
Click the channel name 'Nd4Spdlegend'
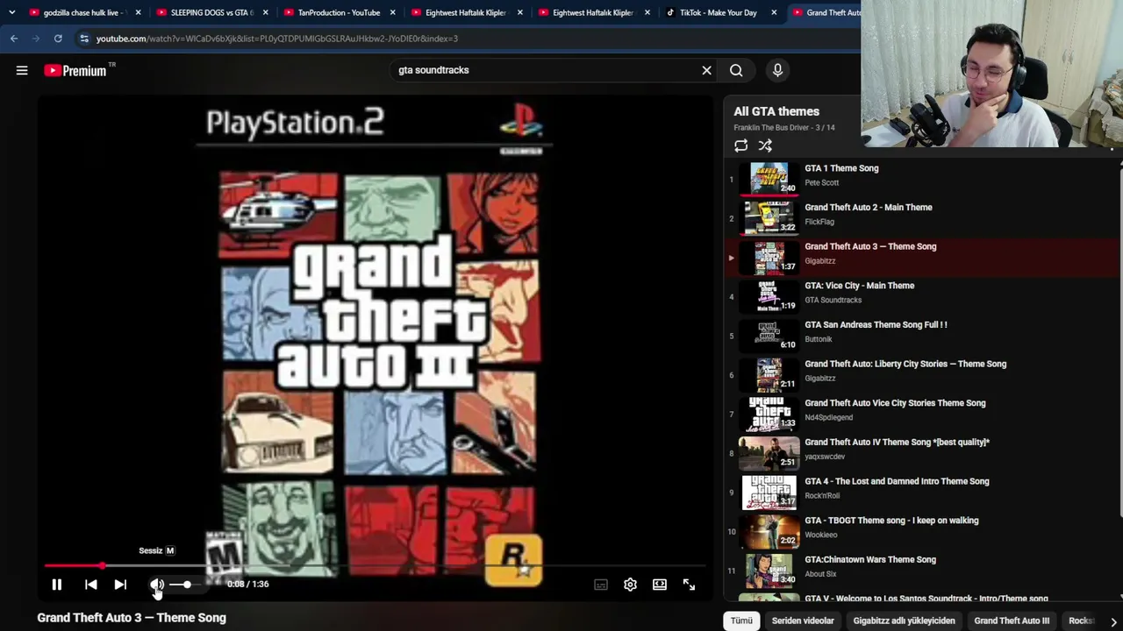coord(829,418)
